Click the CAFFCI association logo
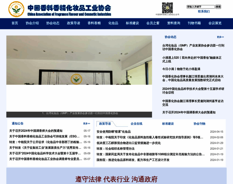The image size is (233, 184). (16, 9)
